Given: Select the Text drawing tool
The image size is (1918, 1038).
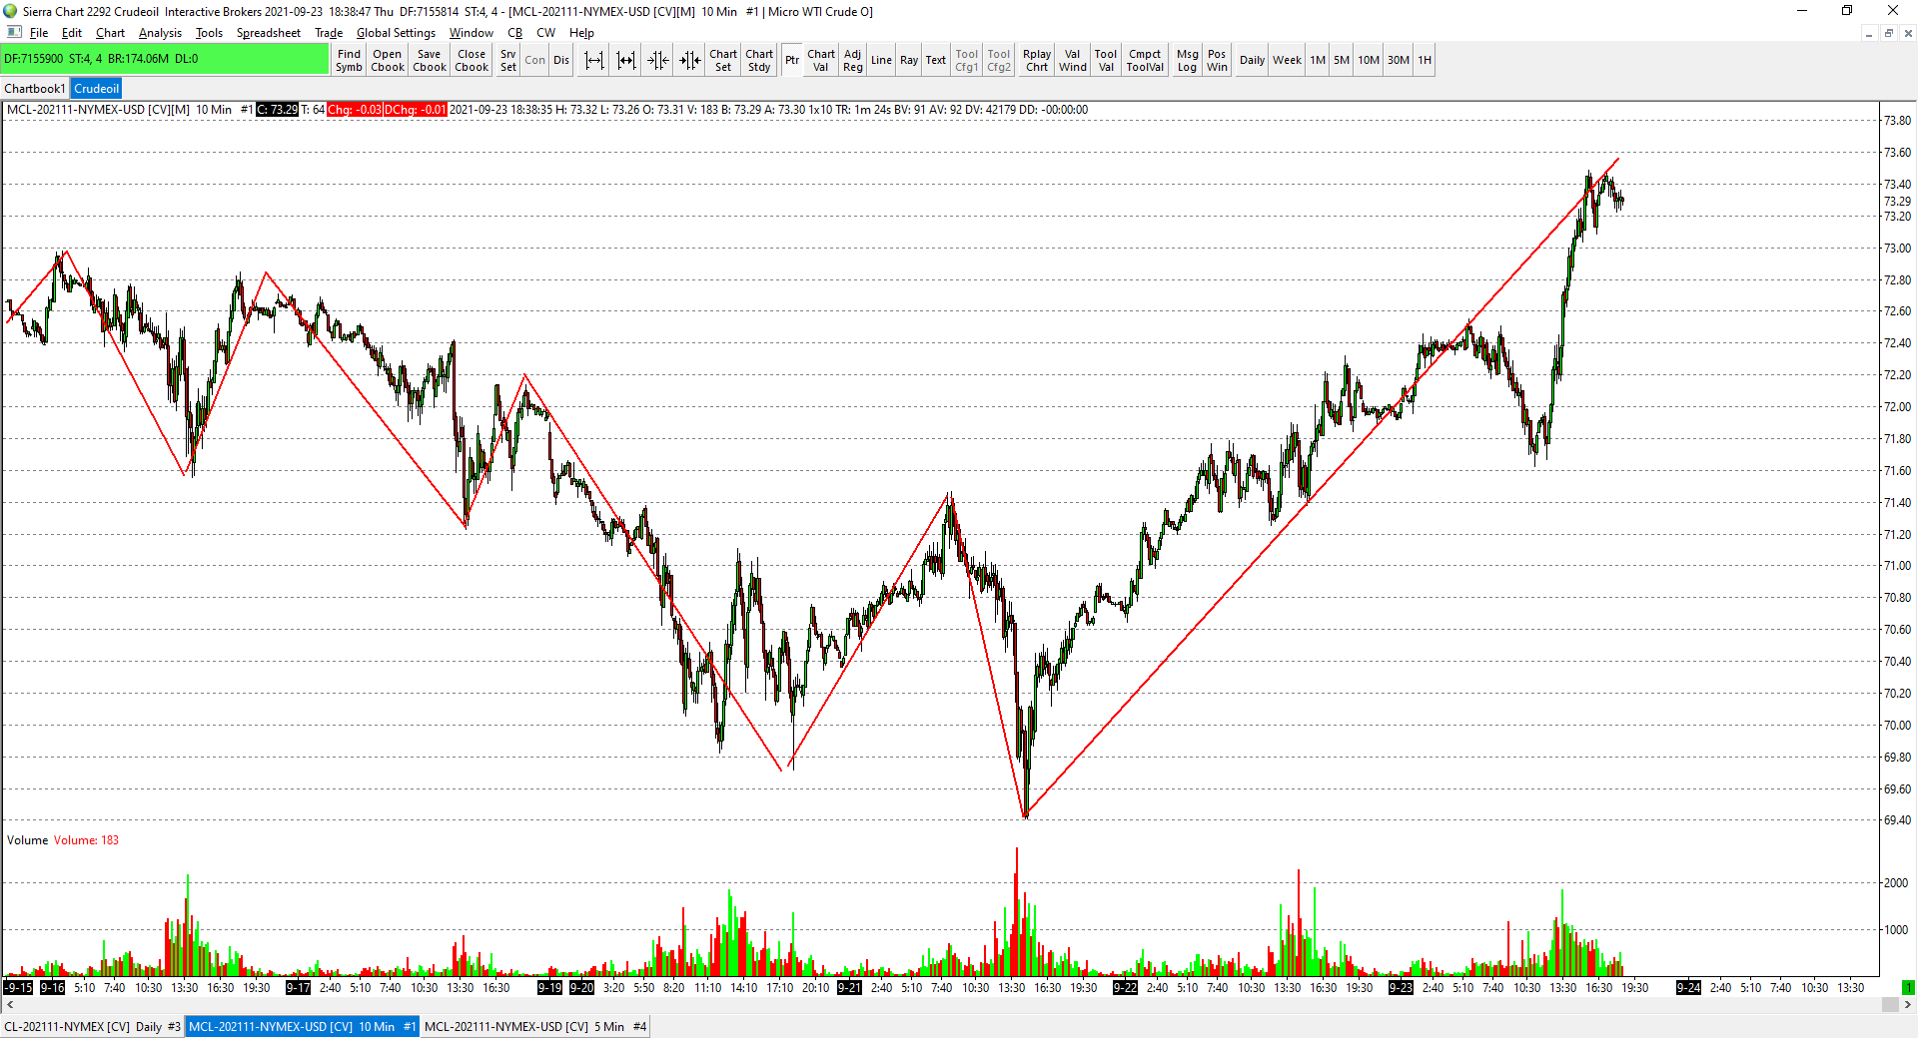Looking at the screenshot, I should (935, 61).
